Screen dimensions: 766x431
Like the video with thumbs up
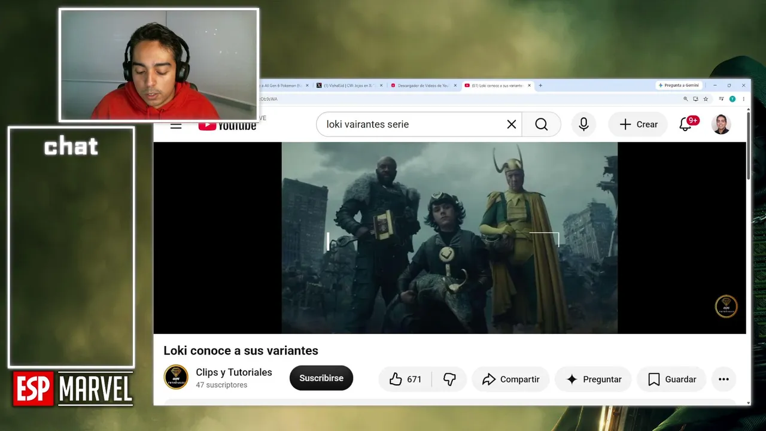point(405,379)
